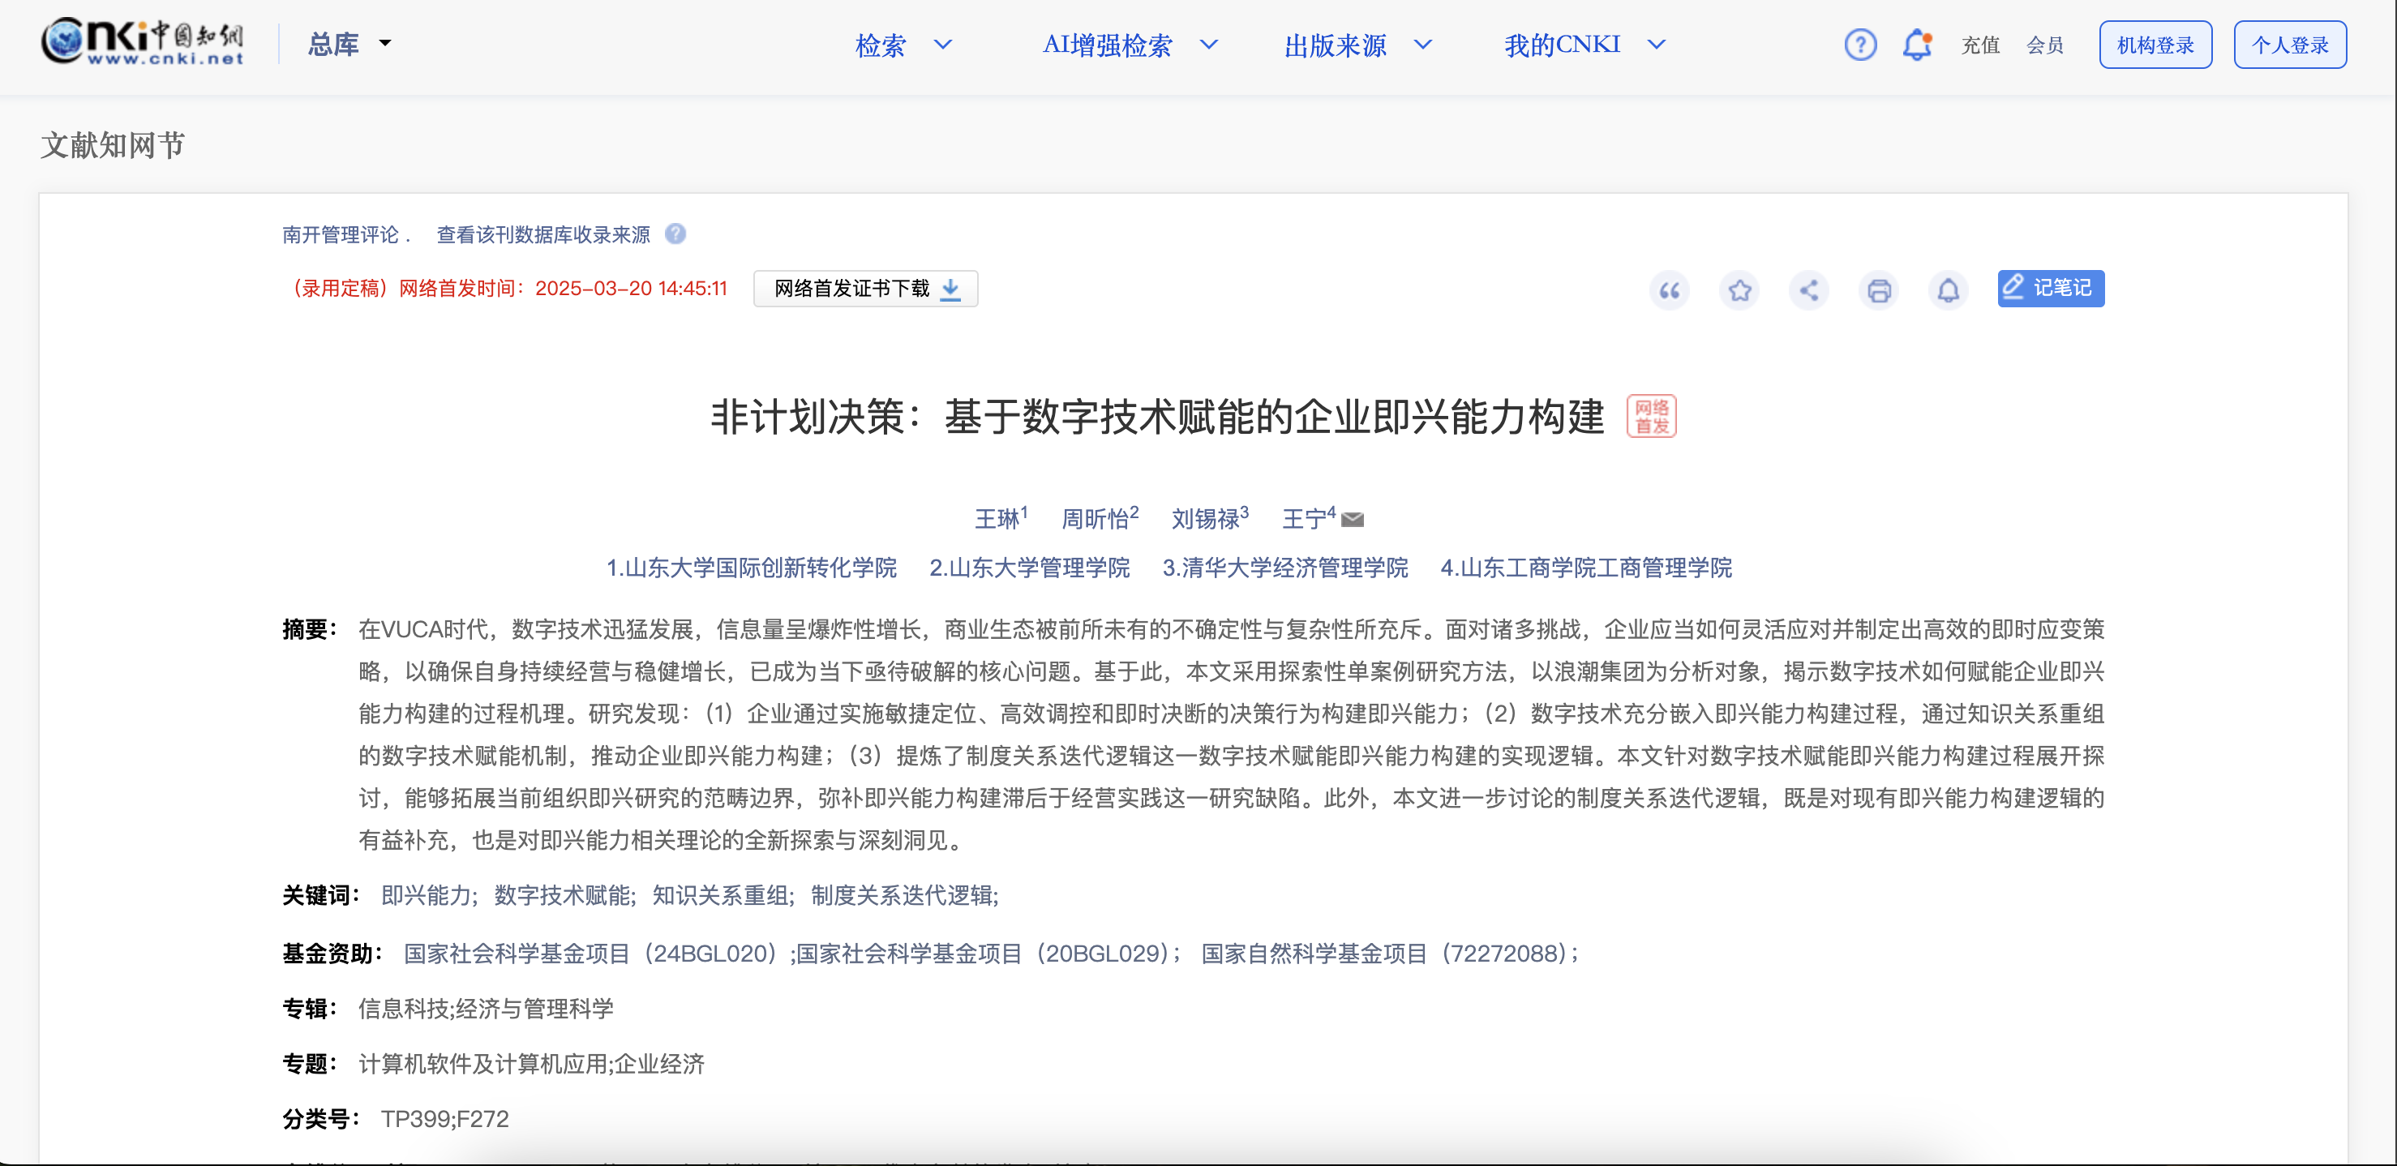The image size is (2397, 1166).
Task: Click the help question mark in header
Action: click(1860, 45)
